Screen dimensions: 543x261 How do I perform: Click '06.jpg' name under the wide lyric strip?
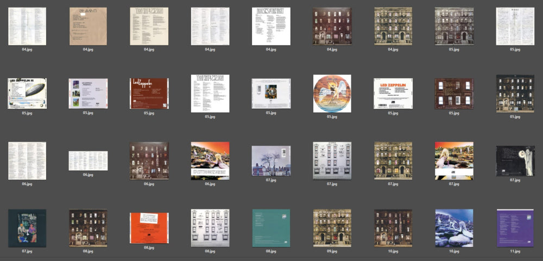click(x=88, y=175)
